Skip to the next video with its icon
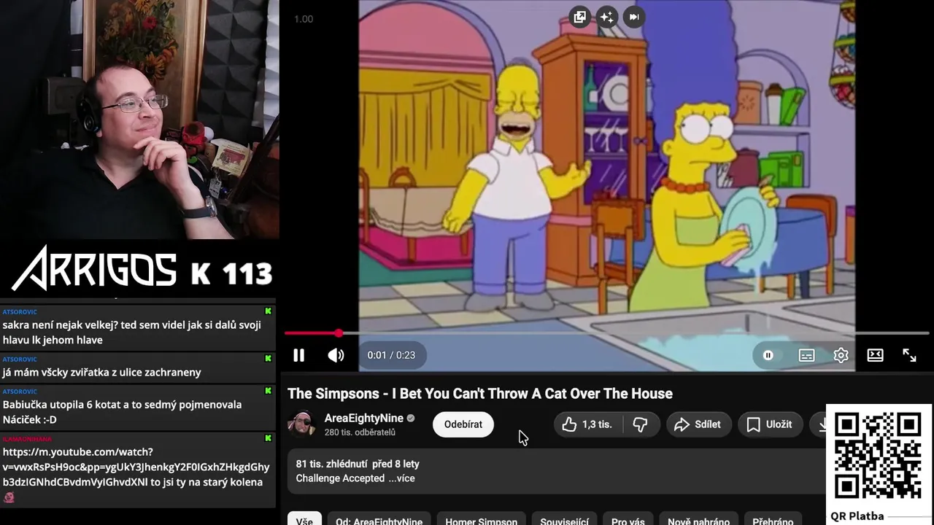The width and height of the screenshot is (934, 525). pos(634,17)
